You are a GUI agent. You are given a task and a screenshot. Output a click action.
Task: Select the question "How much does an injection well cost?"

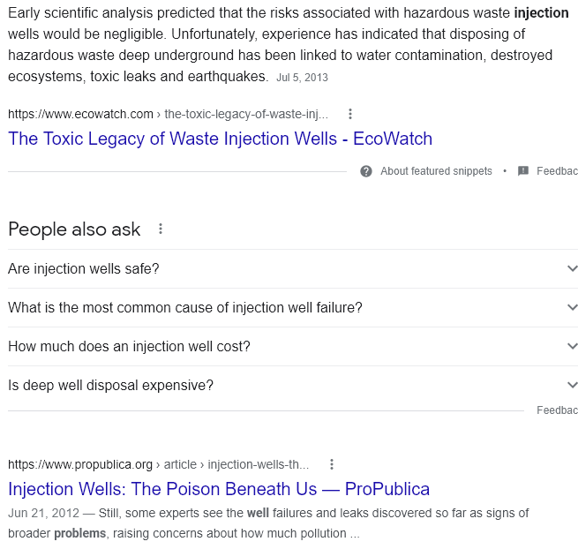tap(129, 347)
